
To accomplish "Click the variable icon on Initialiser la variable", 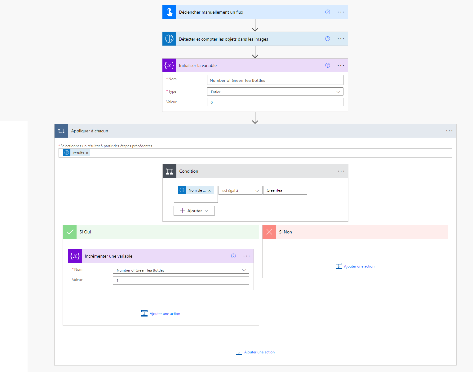I will pyautogui.click(x=169, y=65).
